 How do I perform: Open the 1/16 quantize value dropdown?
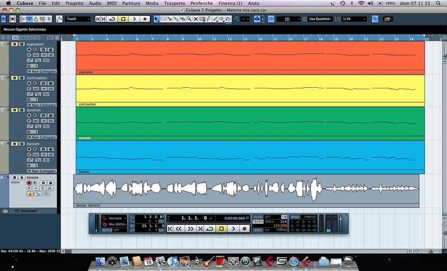pyautogui.click(x=354, y=19)
